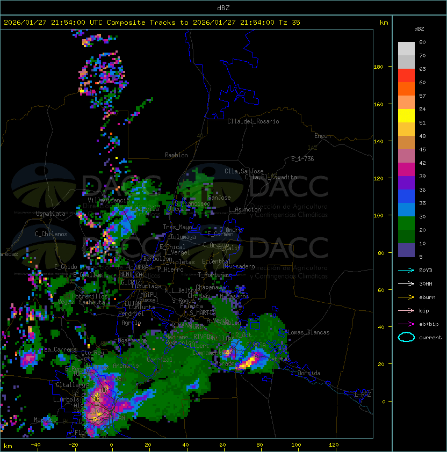Click the Luzuriaga label
The width and height of the screenshot is (447, 452).
click(x=146, y=286)
